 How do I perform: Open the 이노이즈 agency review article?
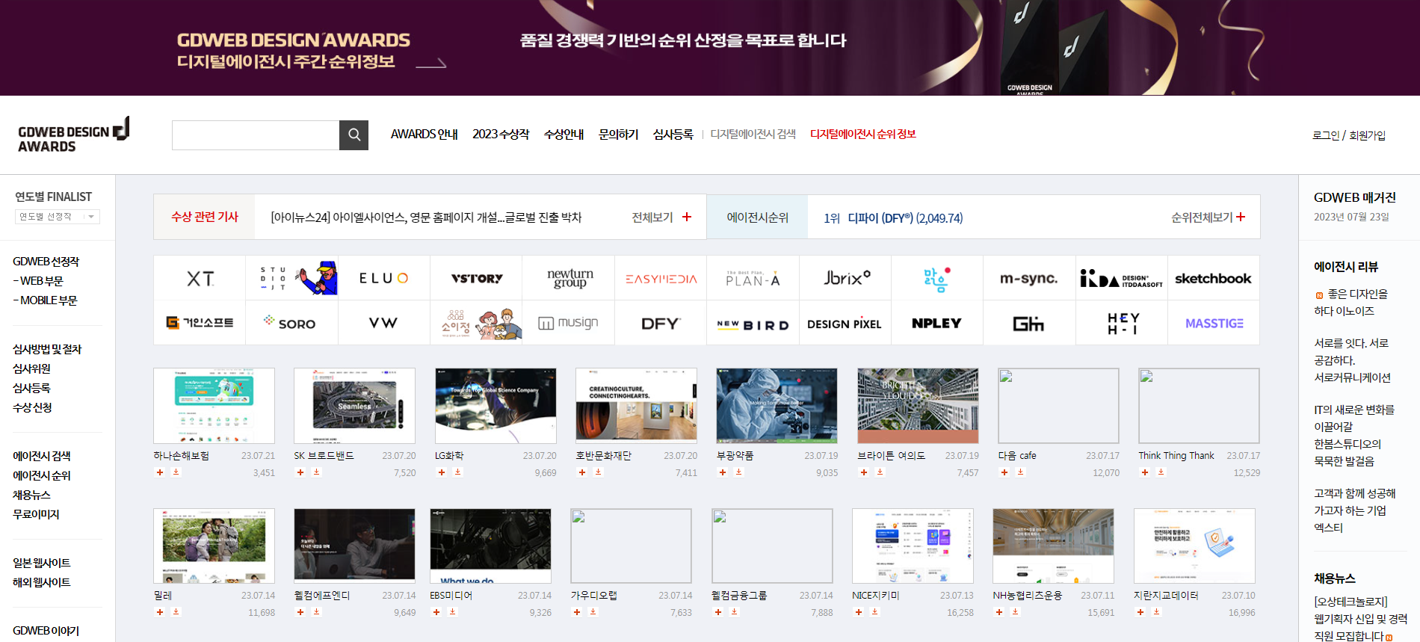(x=1351, y=303)
